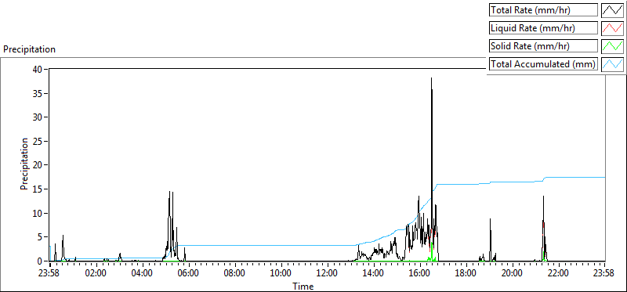Click the vertical Precipitation axis title
This screenshot has height=292, width=627.
point(24,164)
